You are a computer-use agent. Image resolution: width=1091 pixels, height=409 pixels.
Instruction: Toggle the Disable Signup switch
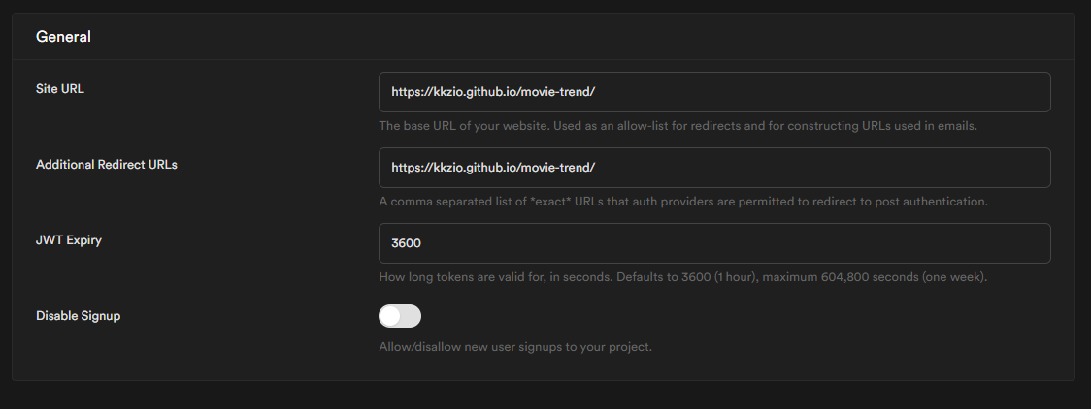point(400,316)
